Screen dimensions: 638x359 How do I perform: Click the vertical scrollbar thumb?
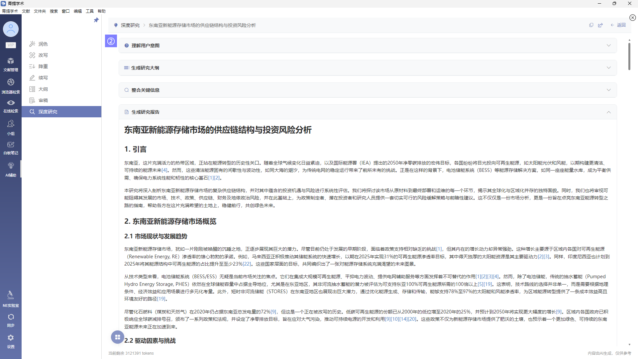tap(629, 57)
